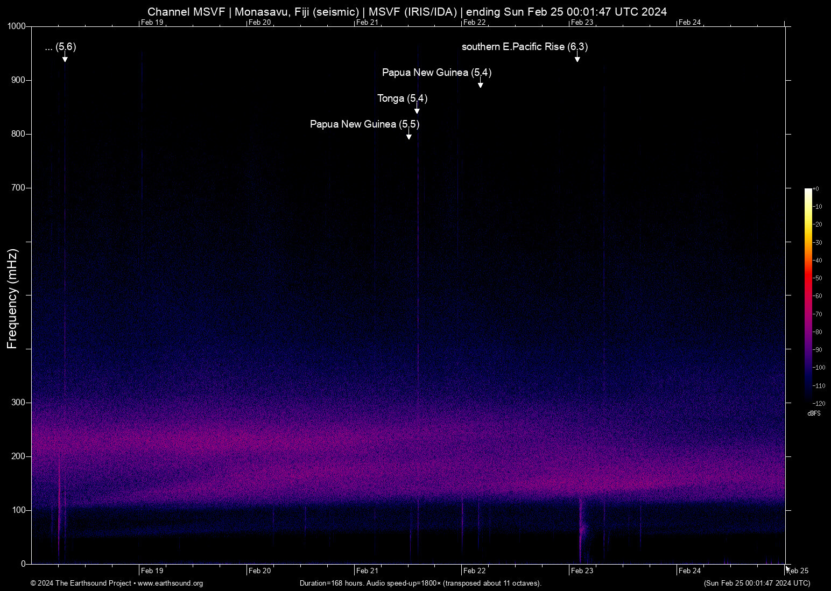Click the -120 label on the dBFS scale

pos(819,404)
